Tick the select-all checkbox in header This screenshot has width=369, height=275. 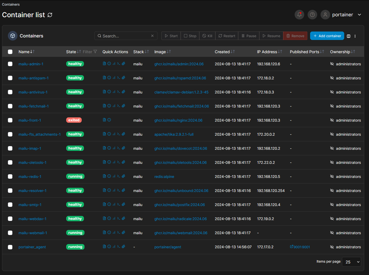pos(10,52)
